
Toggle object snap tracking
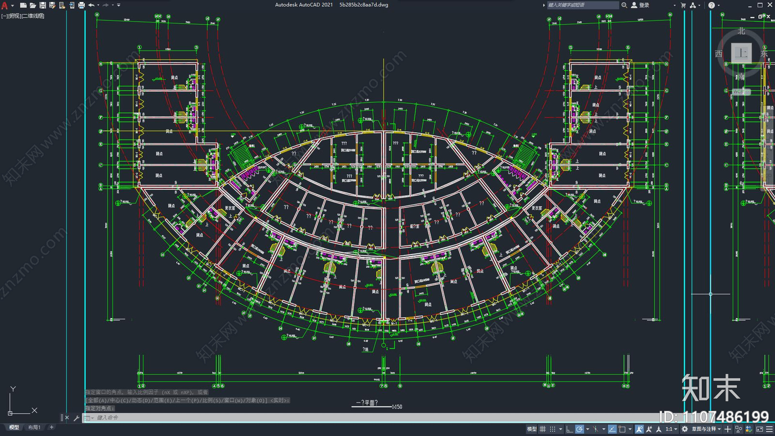612,429
